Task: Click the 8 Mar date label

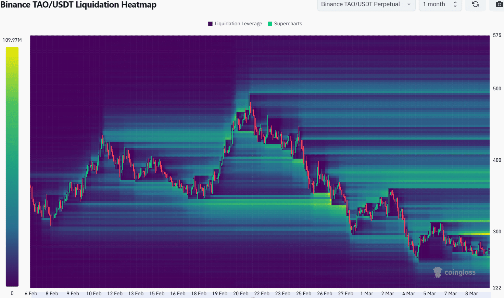Action: (471, 294)
